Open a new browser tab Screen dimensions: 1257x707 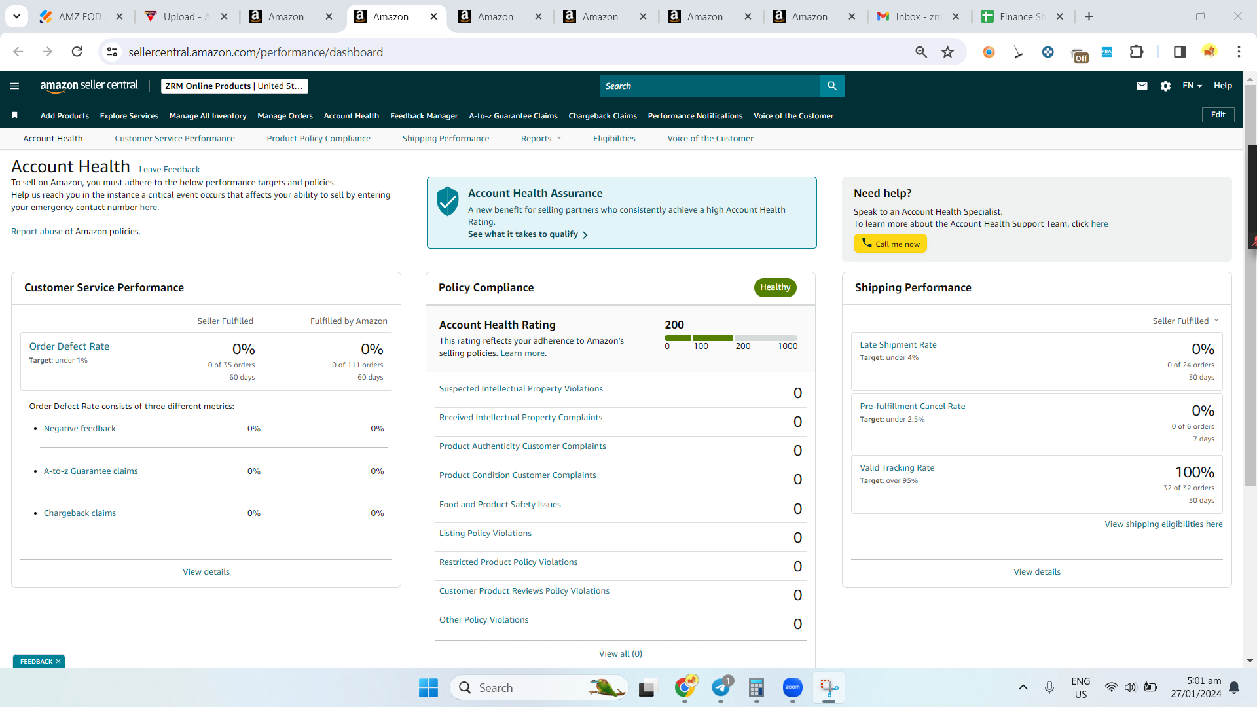click(x=1089, y=16)
